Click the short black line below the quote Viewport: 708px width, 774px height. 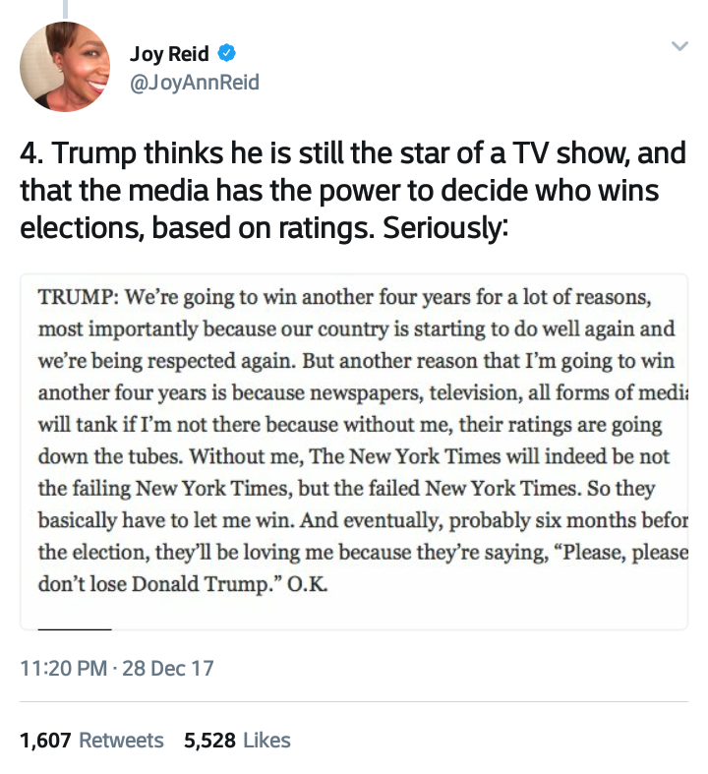75,627
